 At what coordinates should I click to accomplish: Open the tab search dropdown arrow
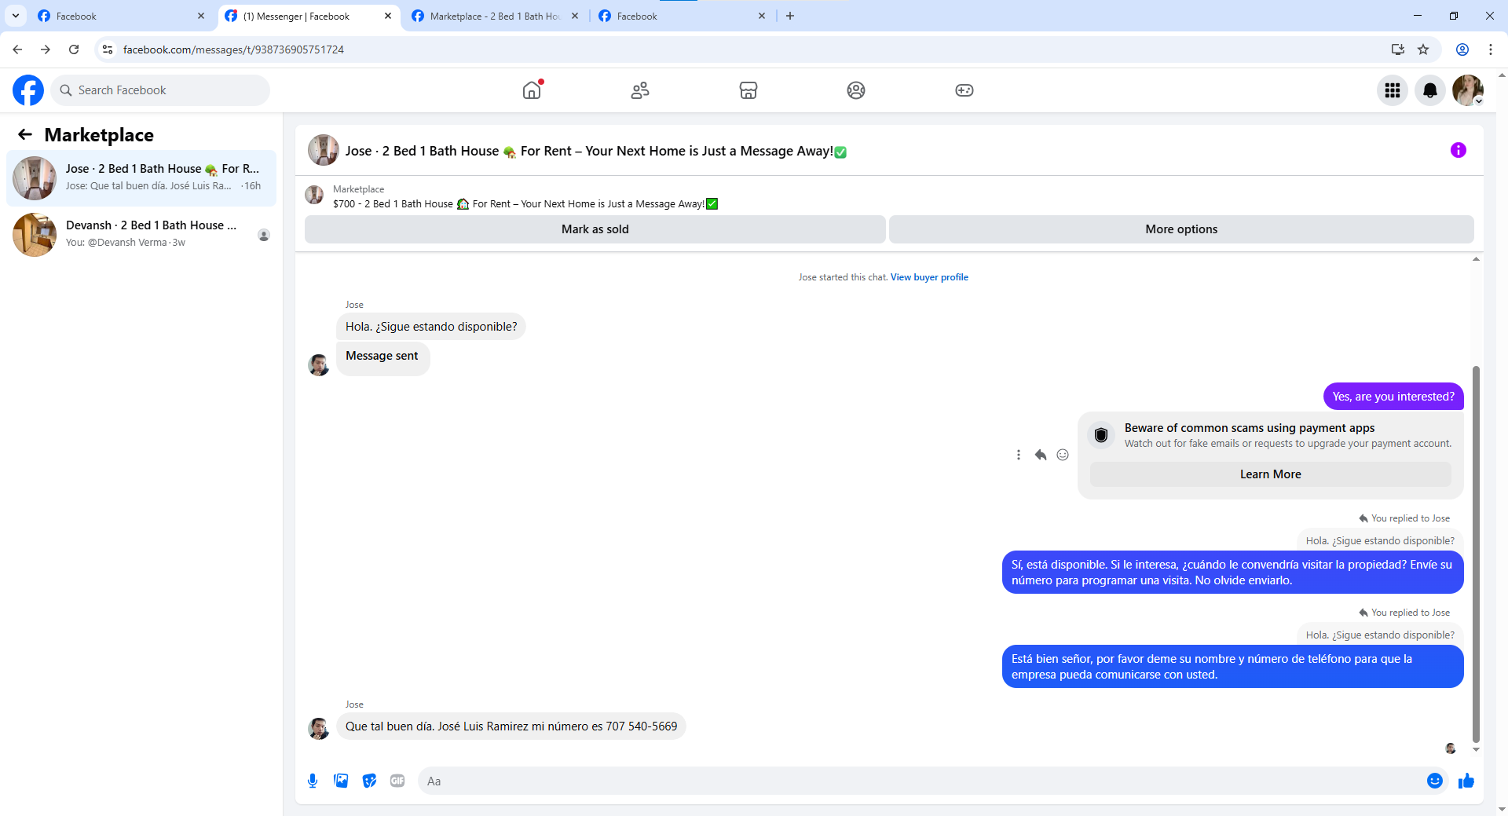tap(16, 16)
